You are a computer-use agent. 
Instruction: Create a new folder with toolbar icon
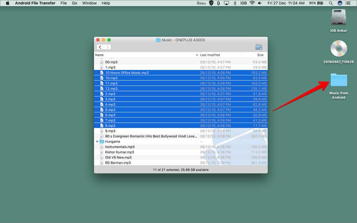258,47
